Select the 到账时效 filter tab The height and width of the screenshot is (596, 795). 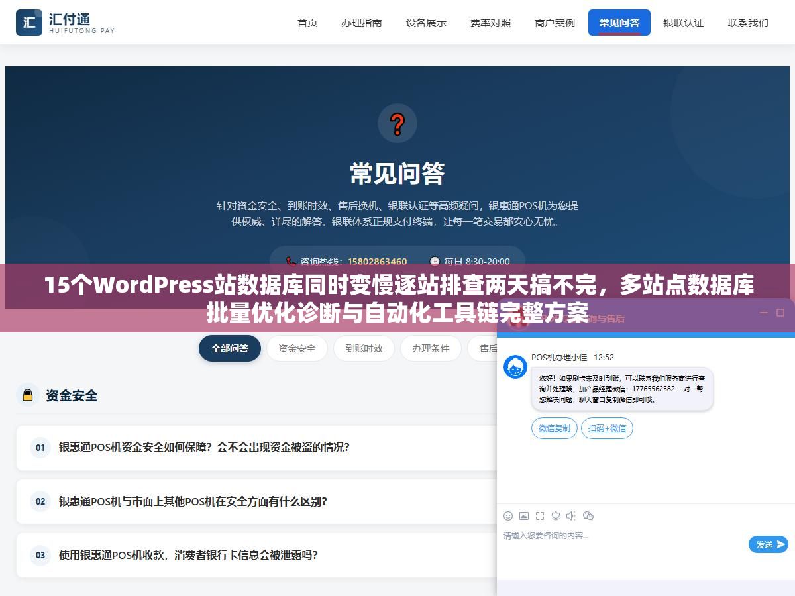(x=364, y=348)
